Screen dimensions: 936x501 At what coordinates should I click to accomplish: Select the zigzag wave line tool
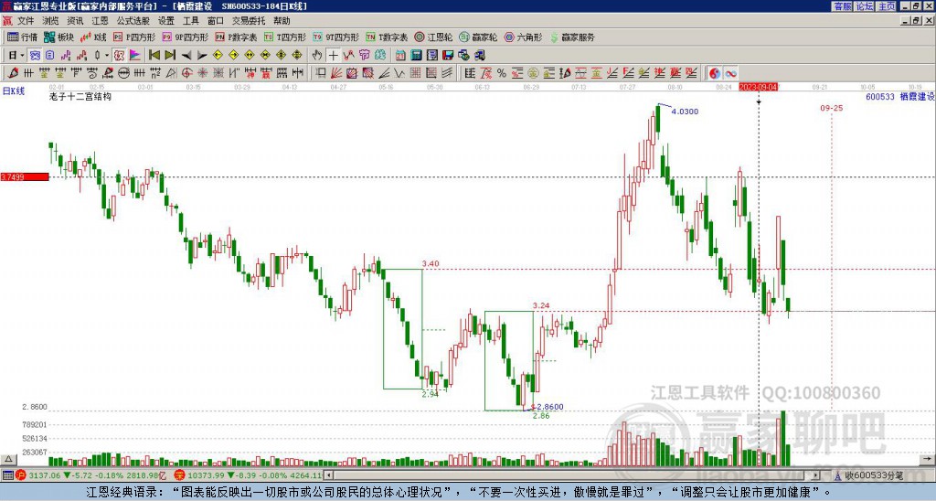click(399, 73)
